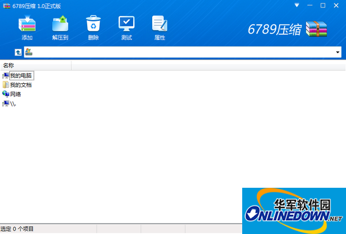Select the 网络 item
Viewport: 346px width, 234px height.
16,94
